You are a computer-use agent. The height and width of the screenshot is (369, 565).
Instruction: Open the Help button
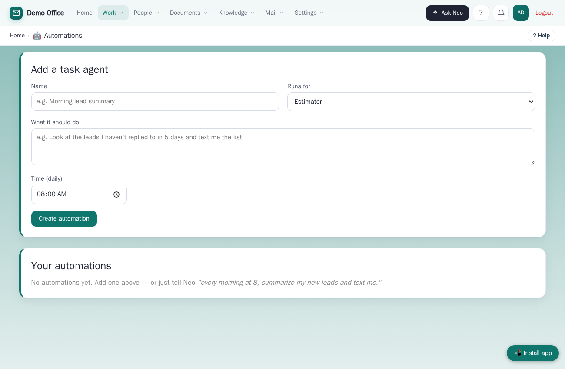[541, 36]
